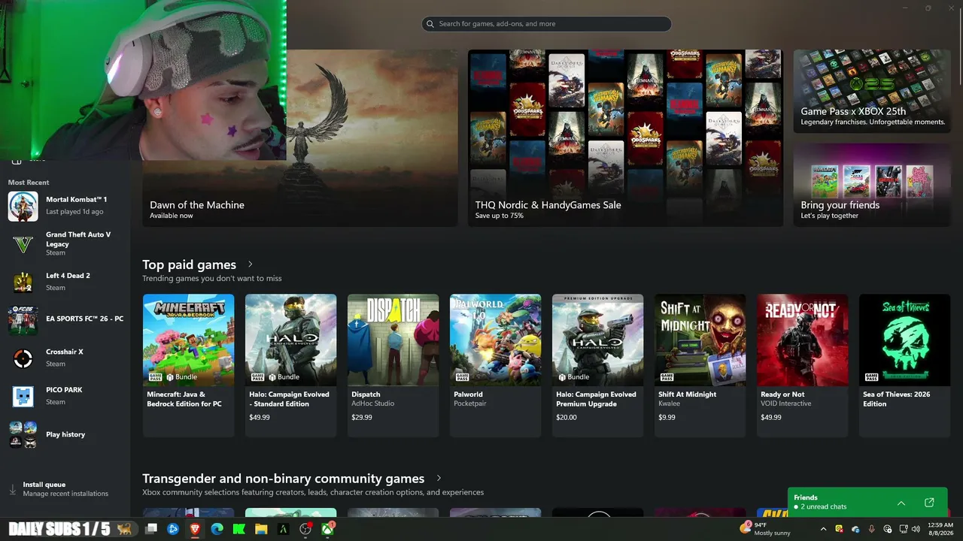Click the $20.00 Halo Premium Upgrade price
This screenshot has width=963, height=541.
point(567,417)
